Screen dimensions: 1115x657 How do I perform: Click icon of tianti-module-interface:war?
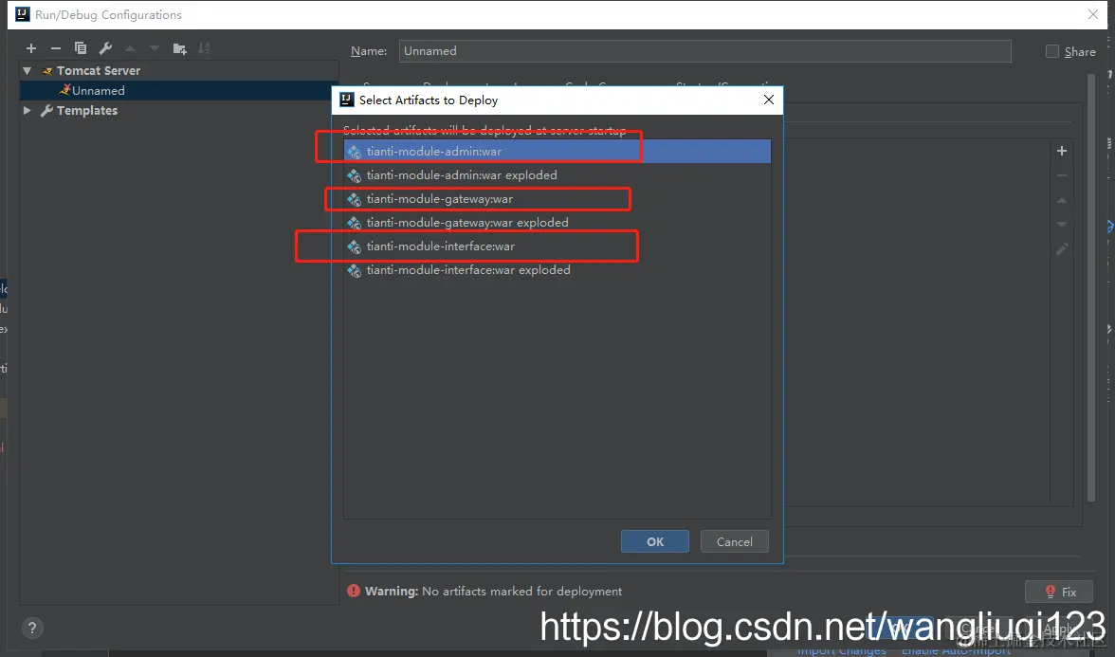point(355,246)
